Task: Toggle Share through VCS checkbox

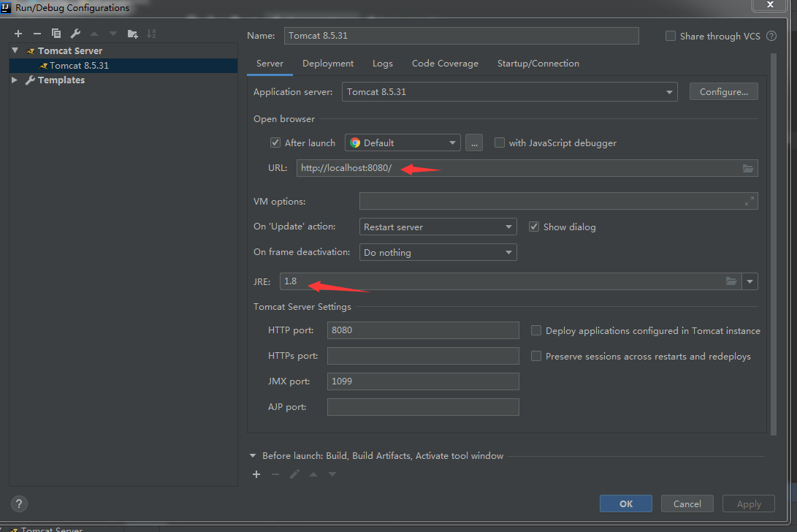Action: 671,36
